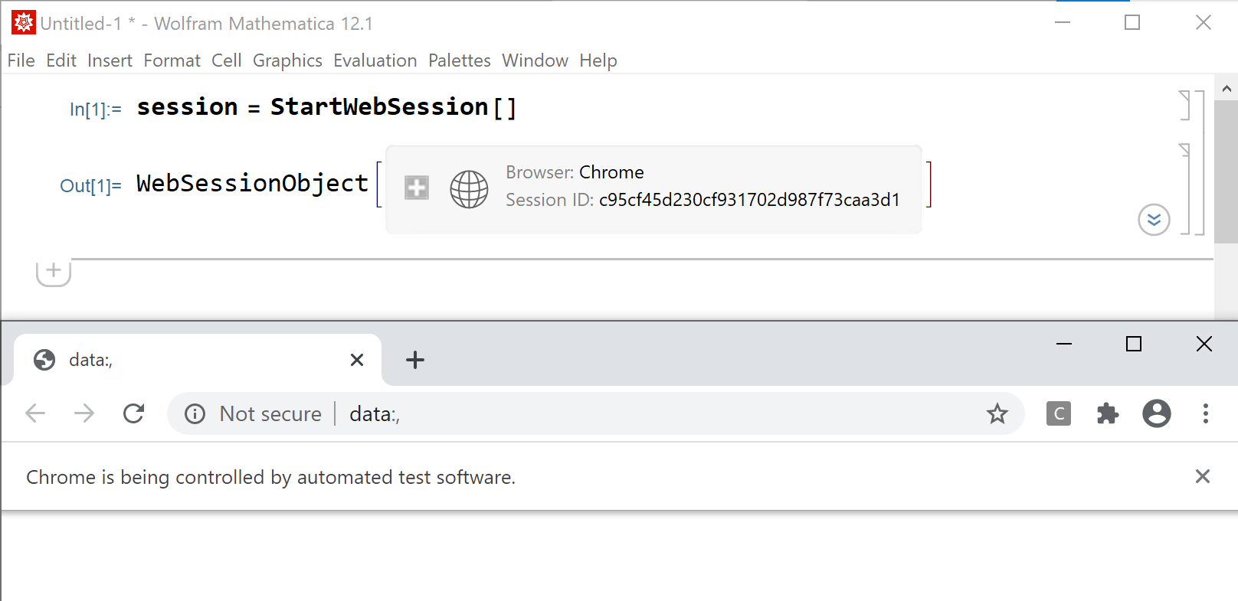Select the In[1] cell bracket
This screenshot has height=601, width=1238.
[x=1185, y=106]
